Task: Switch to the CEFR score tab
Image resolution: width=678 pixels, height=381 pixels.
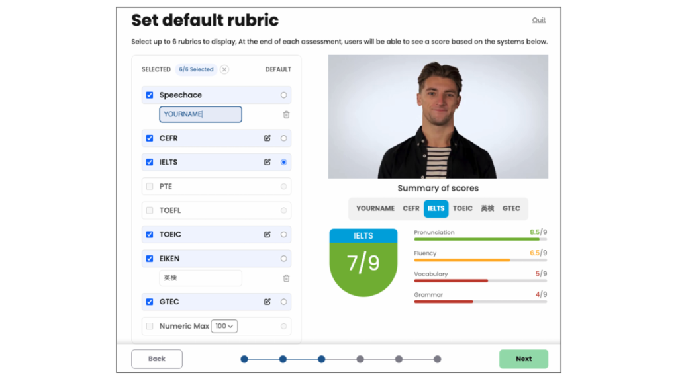Action: [x=411, y=208]
